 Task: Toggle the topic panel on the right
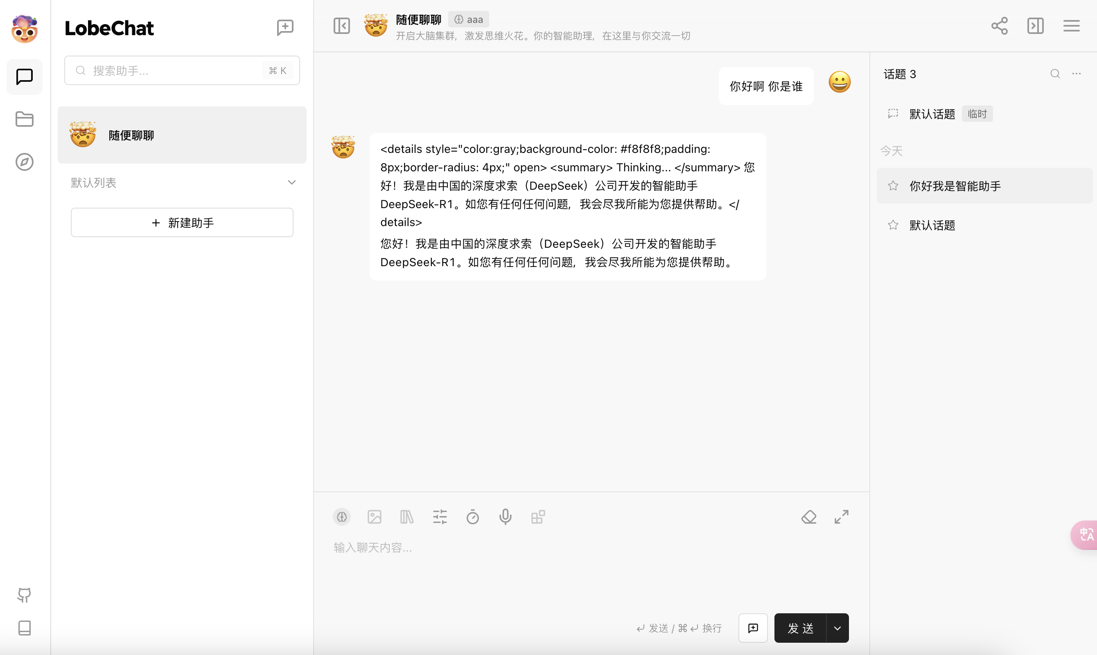tap(1035, 26)
